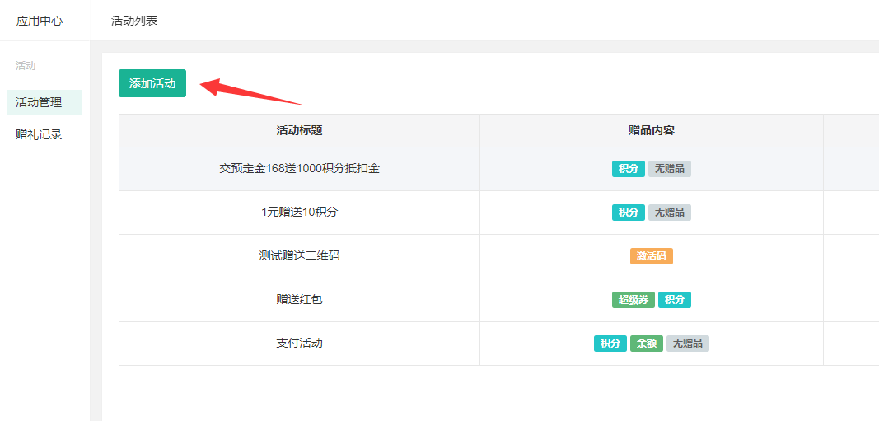879x421 pixels.
Task: Select row 测试赠送二维码
Action: 499,256
